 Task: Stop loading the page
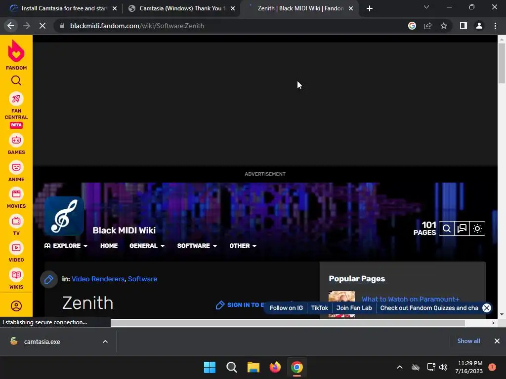[x=42, y=26]
